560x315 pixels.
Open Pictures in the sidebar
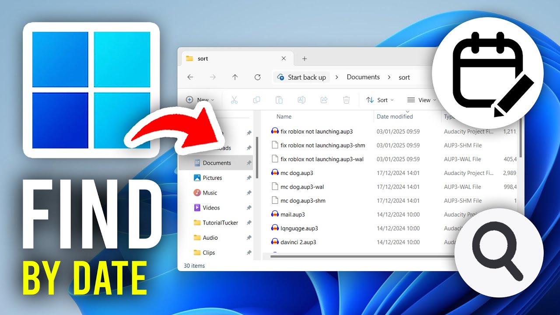[212, 178]
